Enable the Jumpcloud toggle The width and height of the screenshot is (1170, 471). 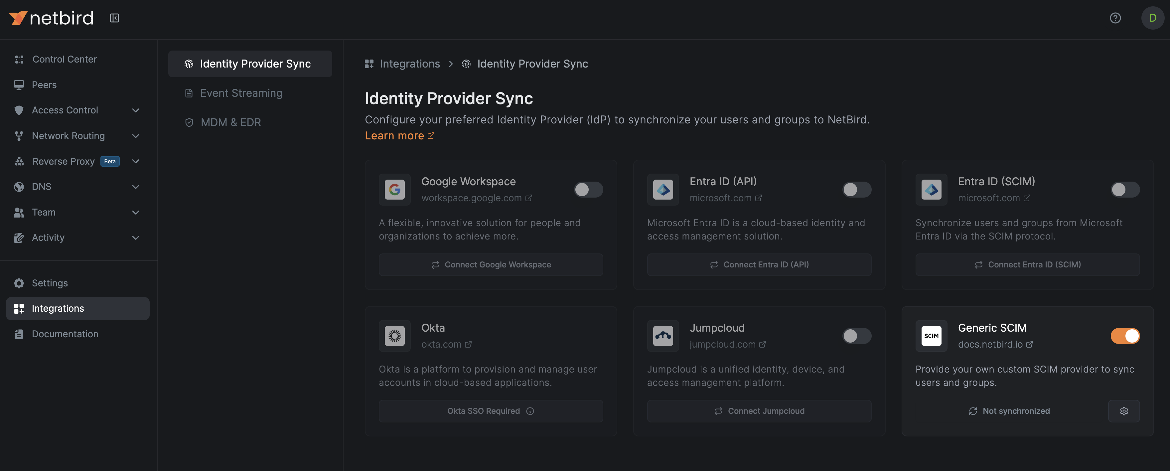pos(857,336)
